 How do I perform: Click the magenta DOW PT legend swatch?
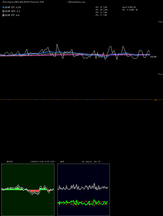tap(3, 15)
